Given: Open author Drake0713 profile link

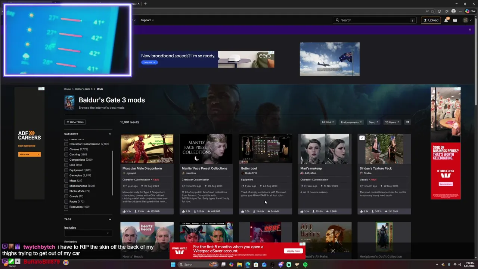Looking at the screenshot, I should coord(251,173).
